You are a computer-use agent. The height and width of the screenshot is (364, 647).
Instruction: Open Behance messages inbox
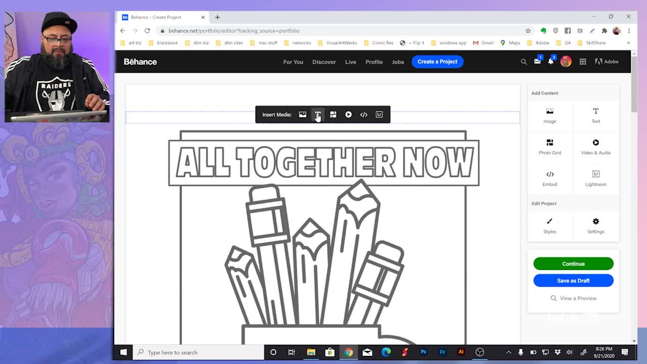(537, 62)
